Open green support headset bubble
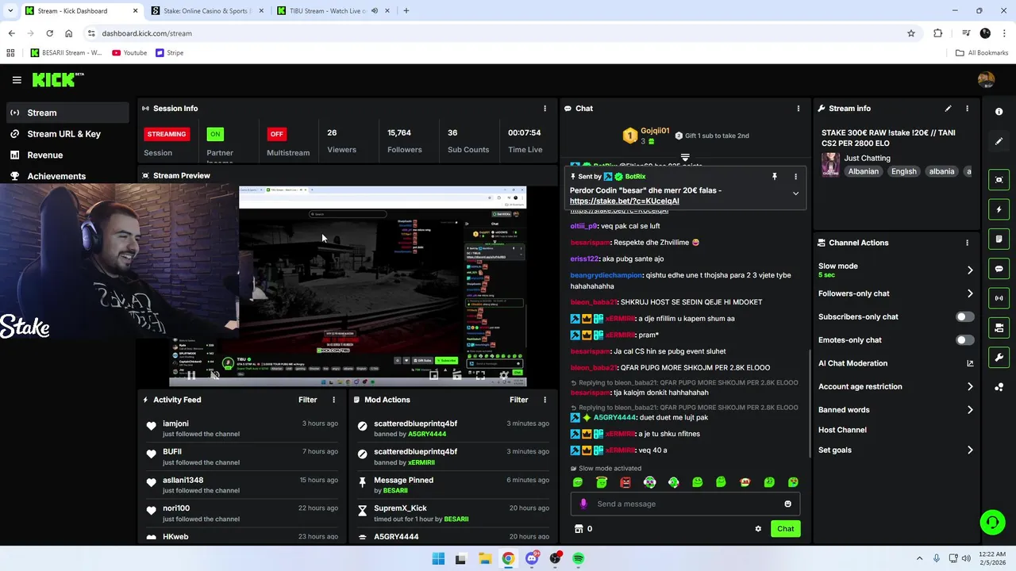 (992, 522)
